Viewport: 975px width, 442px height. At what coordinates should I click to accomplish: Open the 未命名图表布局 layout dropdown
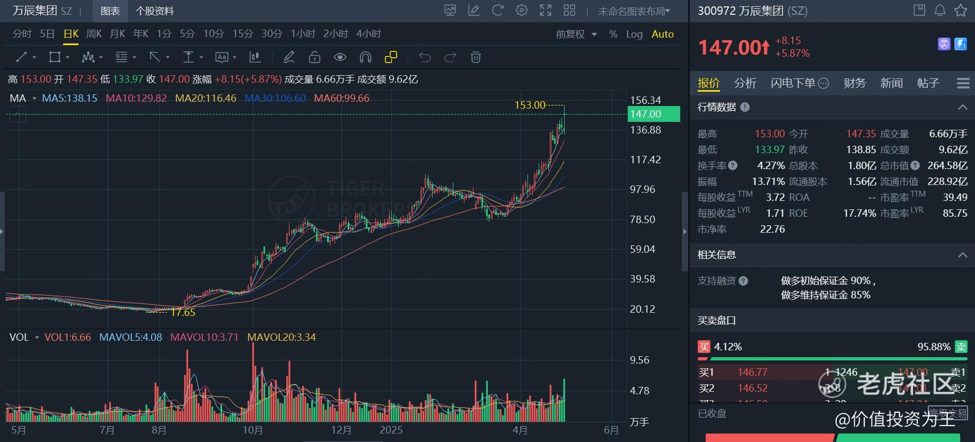pyautogui.click(x=634, y=11)
